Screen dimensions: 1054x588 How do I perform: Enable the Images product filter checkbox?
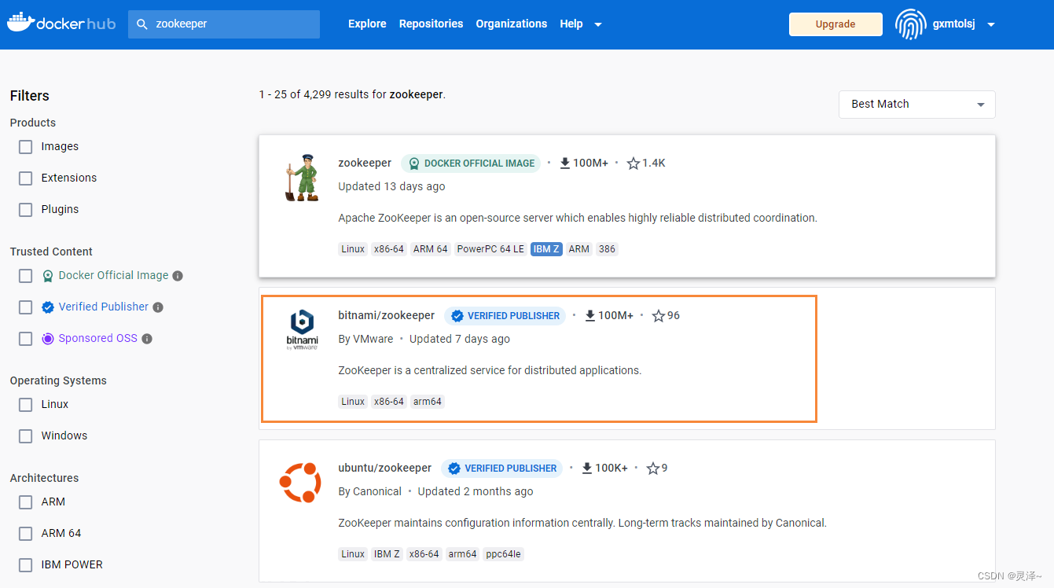(x=26, y=147)
